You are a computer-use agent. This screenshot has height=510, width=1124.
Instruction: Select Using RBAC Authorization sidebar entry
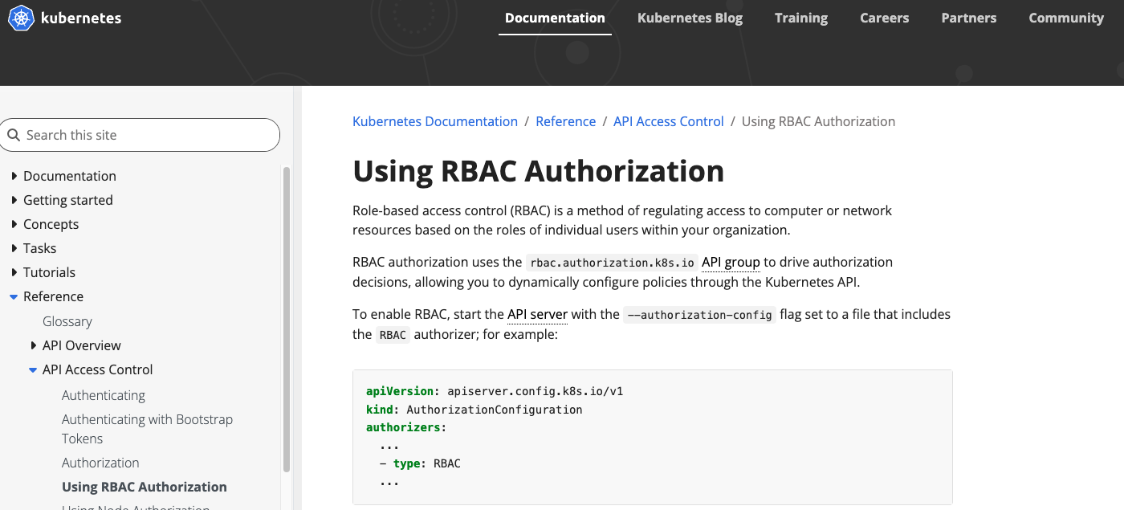[x=145, y=487]
